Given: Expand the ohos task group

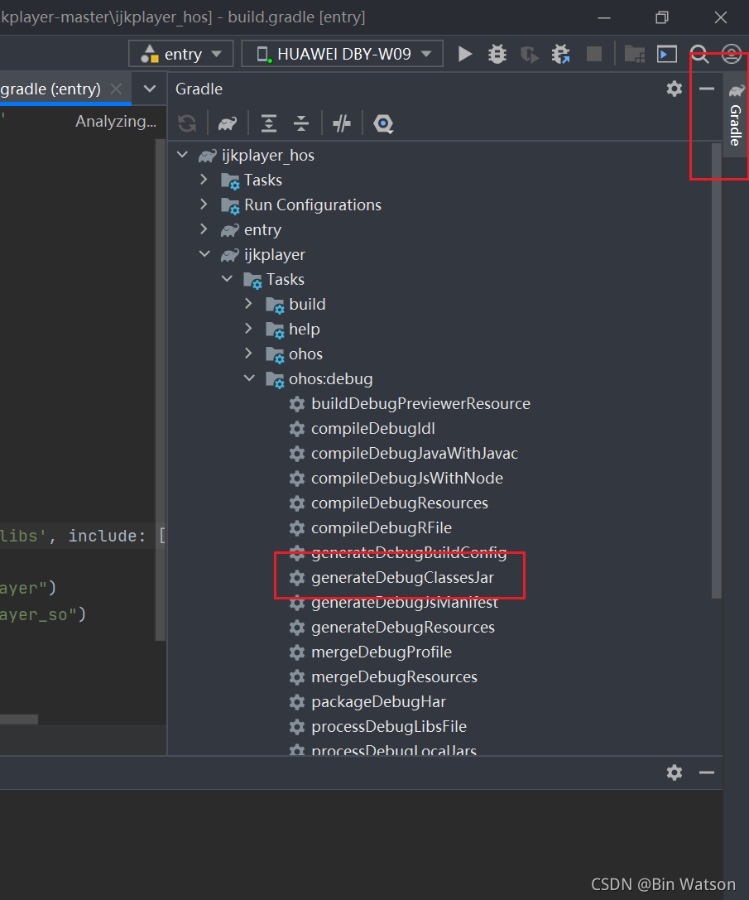Looking at the screenshot, I should (x=248, y=354).
